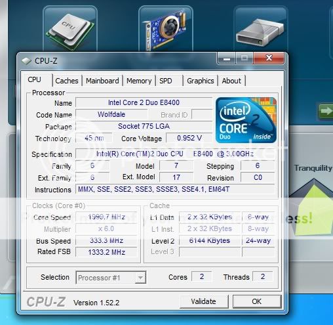Click the Model value 7
Image resolution: width=333 pixels, height=325 pixels.
[176, 165]
